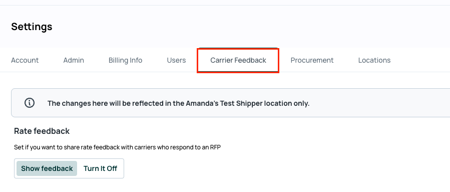Image resolution: width=450 pixels, height=192 pixels.
Task: Click the location-only changes banner message
Action: coord(178,103)
